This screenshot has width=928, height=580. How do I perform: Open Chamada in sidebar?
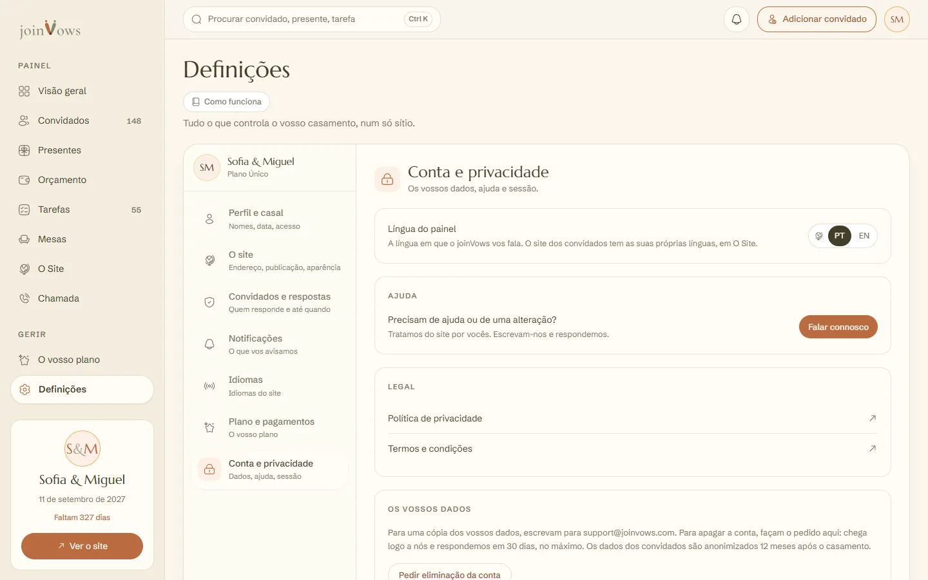82,298
